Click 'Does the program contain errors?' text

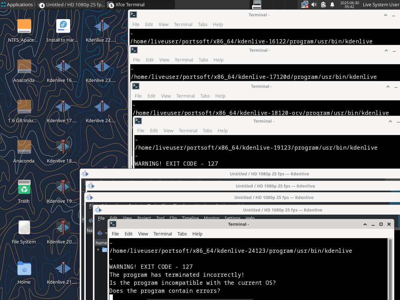pyautogui.click(x=165, y=291)
